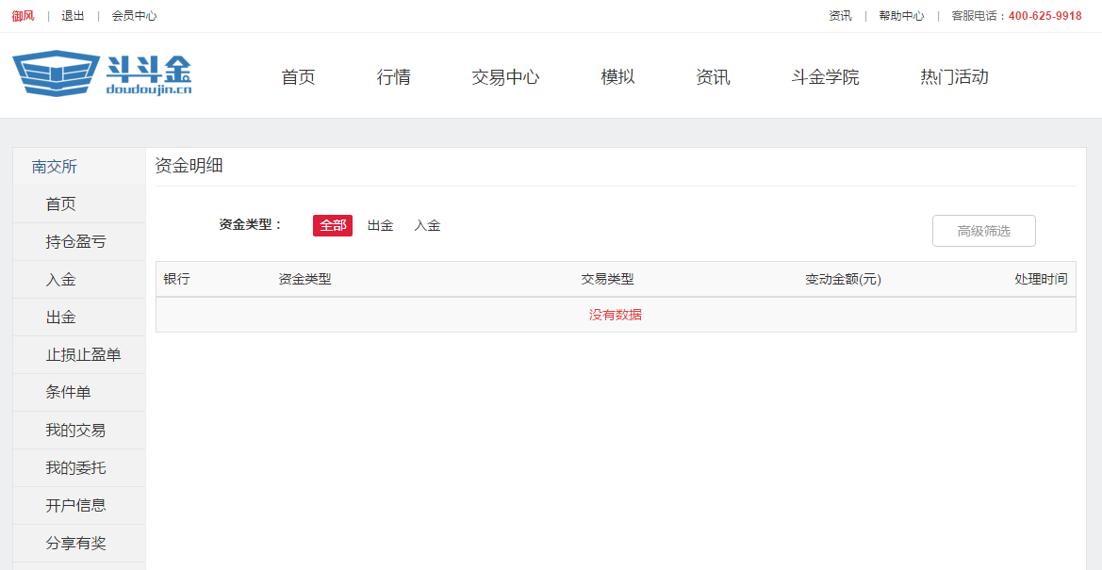This screenshot has width=1102, height=570.
Task: Go to 行情 in the main navigation
Action: point(393,77)
